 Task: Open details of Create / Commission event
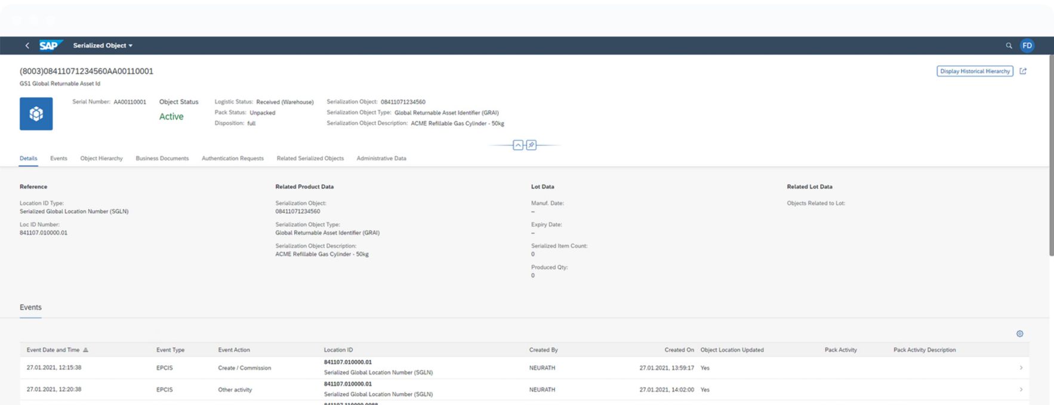pos(1021,368)
